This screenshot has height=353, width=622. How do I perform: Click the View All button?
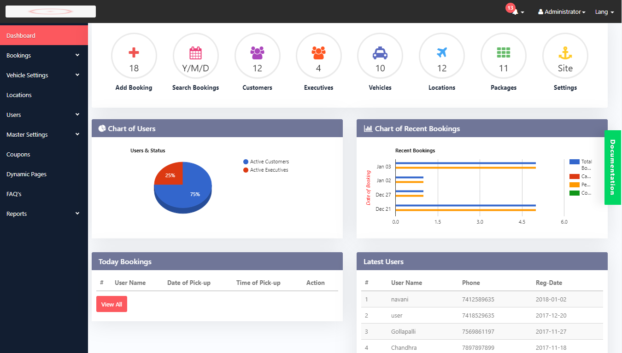tap(111, 304)
